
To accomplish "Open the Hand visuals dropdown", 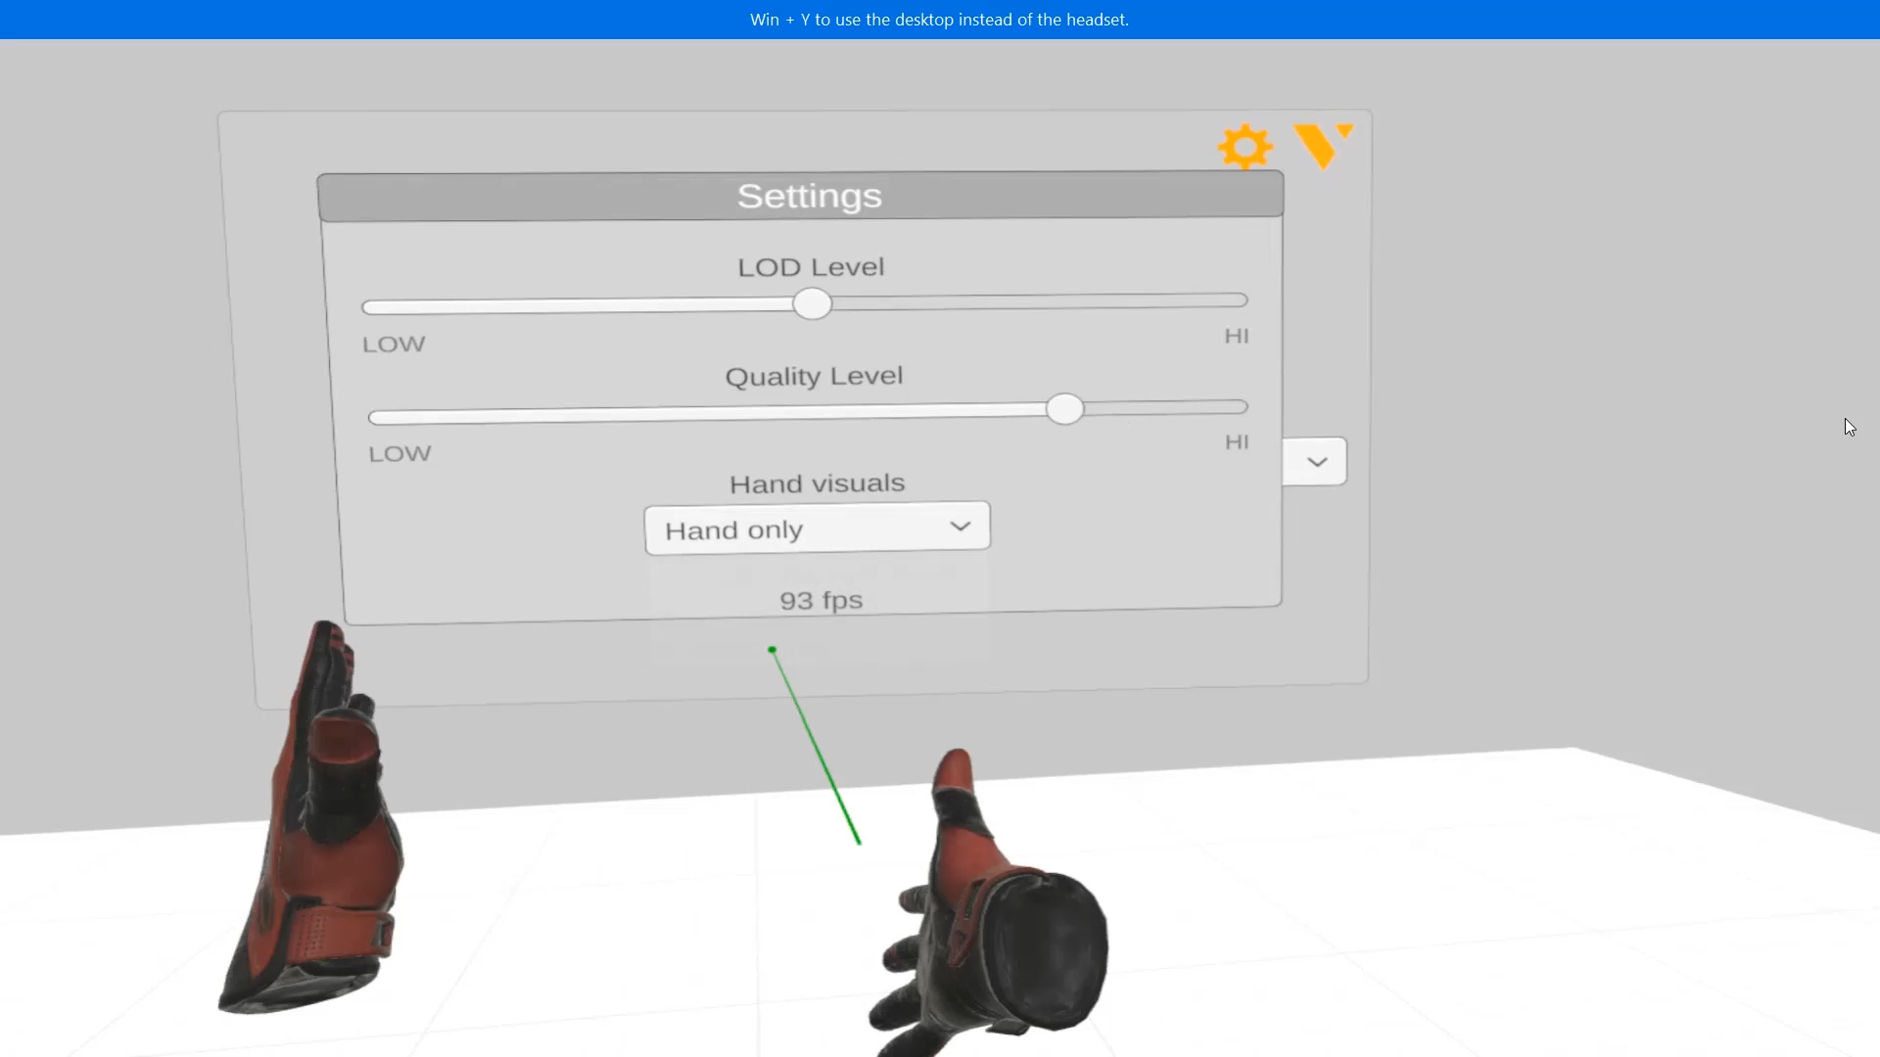I will pos(817,529).
